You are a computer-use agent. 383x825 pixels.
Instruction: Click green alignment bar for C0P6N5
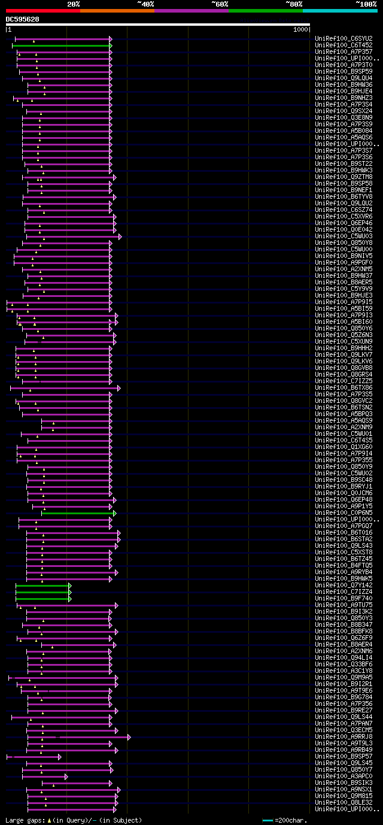pos(78,513)
